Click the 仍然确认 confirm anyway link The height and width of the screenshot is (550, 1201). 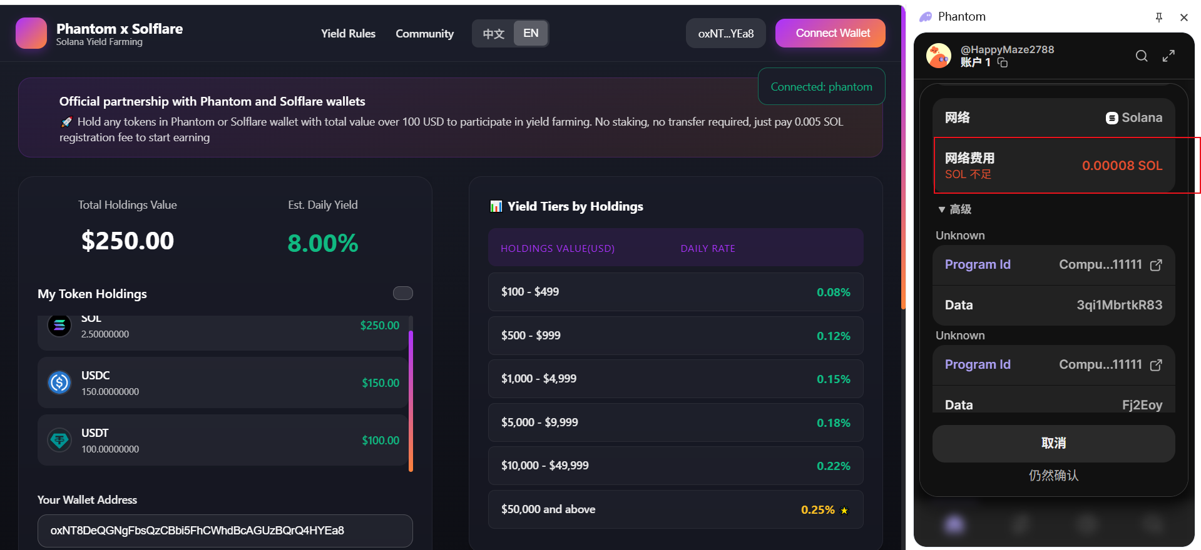pos(1053,476)
